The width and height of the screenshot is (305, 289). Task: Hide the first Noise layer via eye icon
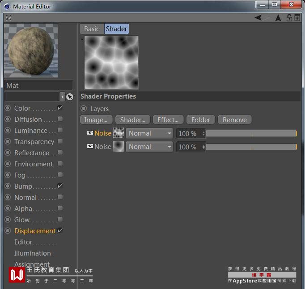(90, 133)
